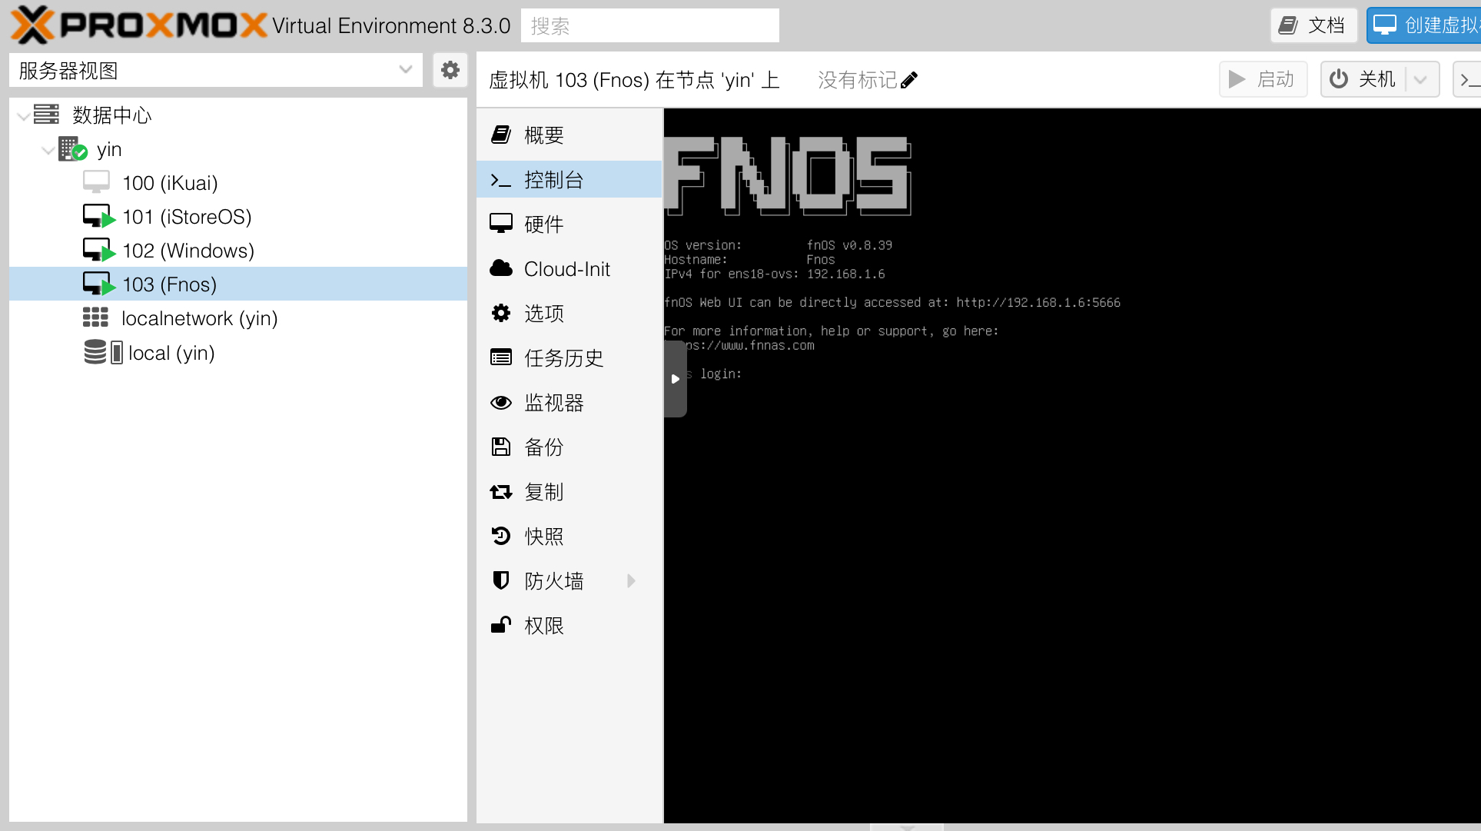Click the 概要 book icon
The height and width of the screenshot is (831, 1481).
tap(501, 135)
